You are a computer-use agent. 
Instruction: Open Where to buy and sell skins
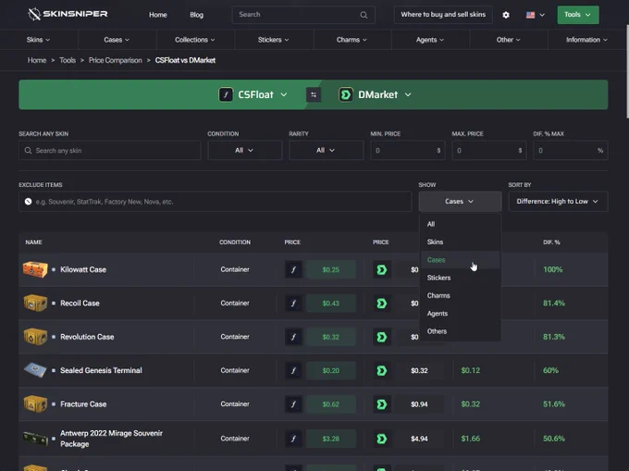tap(443, 15)
